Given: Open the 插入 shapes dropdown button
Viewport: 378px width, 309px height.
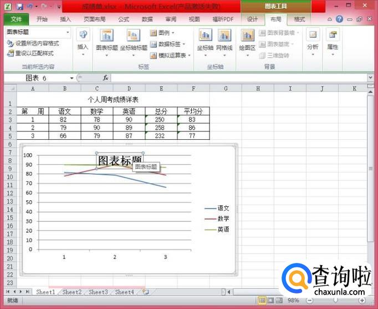Looking at the screenshot, I should pyautogui.click(x=83, y=43).
